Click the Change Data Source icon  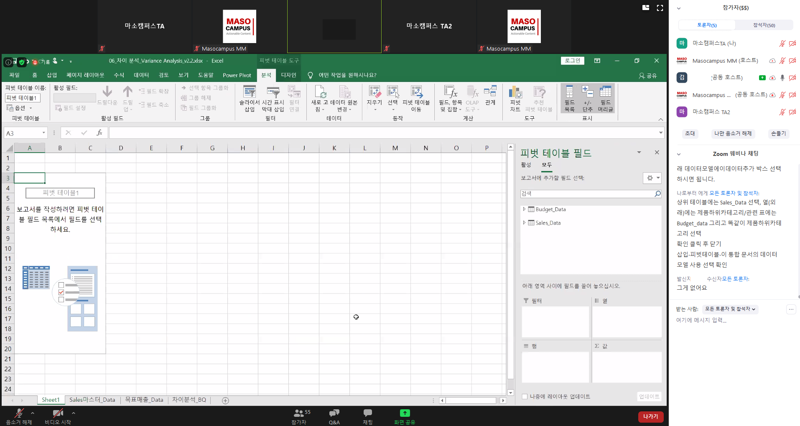tap(344, 92)
